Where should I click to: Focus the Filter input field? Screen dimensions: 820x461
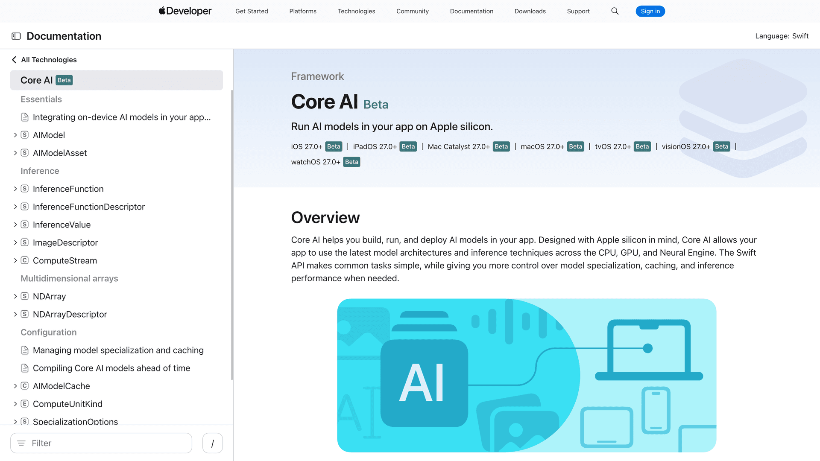[101, 443]
